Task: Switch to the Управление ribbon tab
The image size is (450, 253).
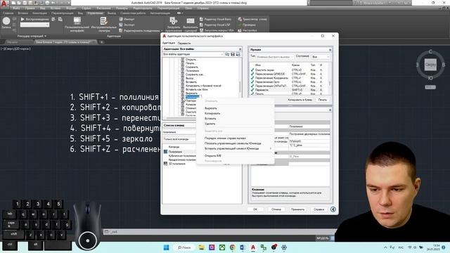Action: pos(96,13)
